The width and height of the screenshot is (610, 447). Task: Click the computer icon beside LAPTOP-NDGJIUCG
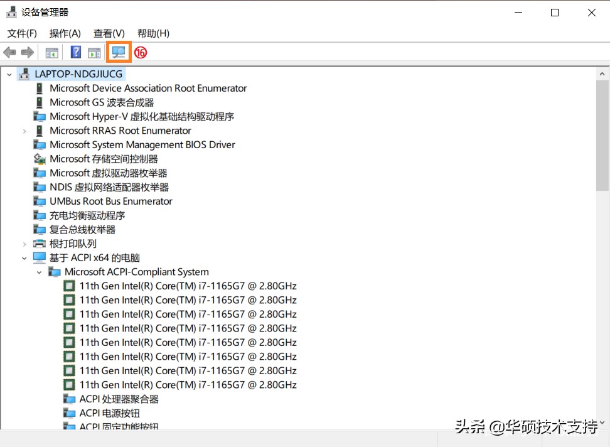(x=24, y=74)
